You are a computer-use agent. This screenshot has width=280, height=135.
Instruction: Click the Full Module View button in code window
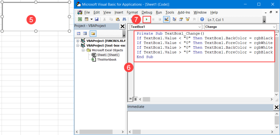click(135, 99)
